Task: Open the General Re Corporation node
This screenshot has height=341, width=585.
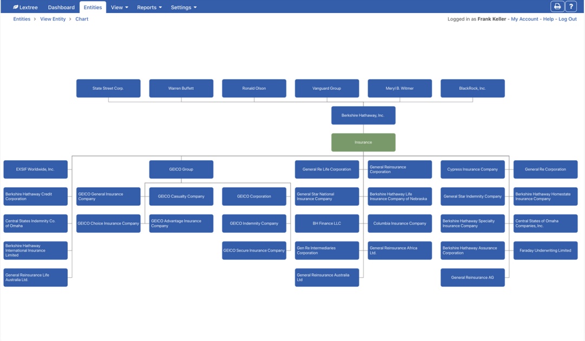Action: 545,169
